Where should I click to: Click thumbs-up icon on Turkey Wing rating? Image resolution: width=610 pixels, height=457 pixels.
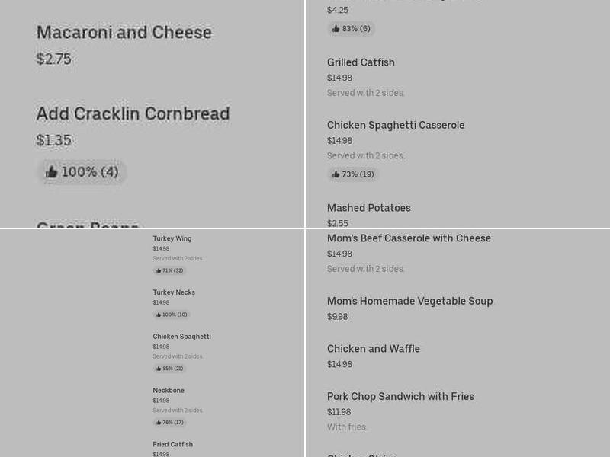pos(159,270)
